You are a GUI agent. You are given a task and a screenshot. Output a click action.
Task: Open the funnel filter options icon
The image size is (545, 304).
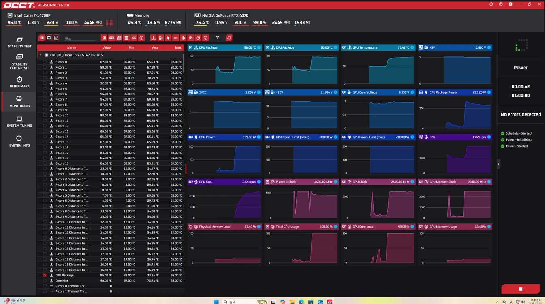click(218, 38)
